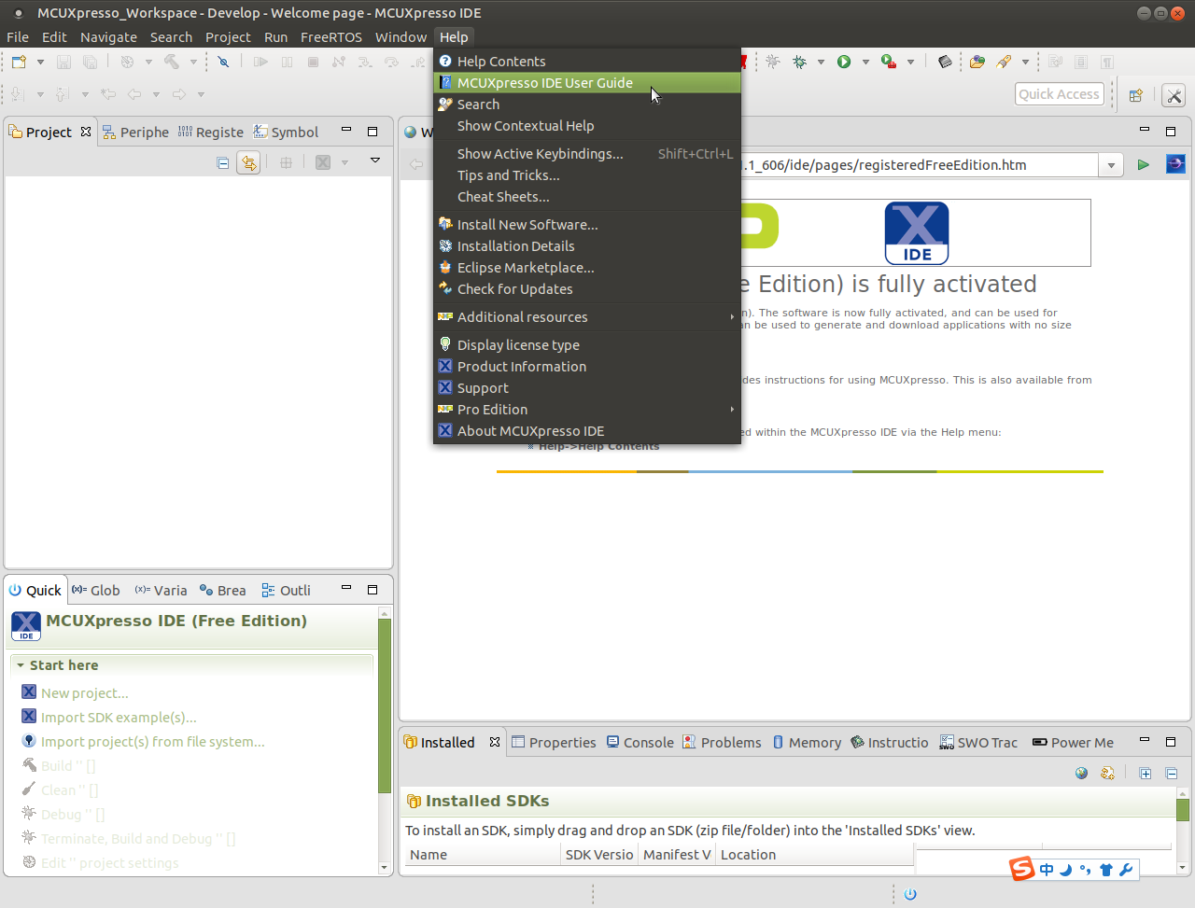Click the Open Type folder icon

[977, 62]
